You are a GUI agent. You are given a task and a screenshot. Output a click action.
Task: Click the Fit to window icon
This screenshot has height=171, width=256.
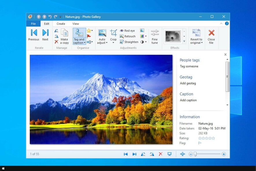point(183,154)
